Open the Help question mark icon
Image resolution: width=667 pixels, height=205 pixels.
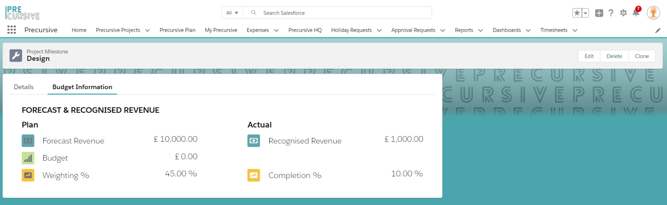[x=611, y=13]
